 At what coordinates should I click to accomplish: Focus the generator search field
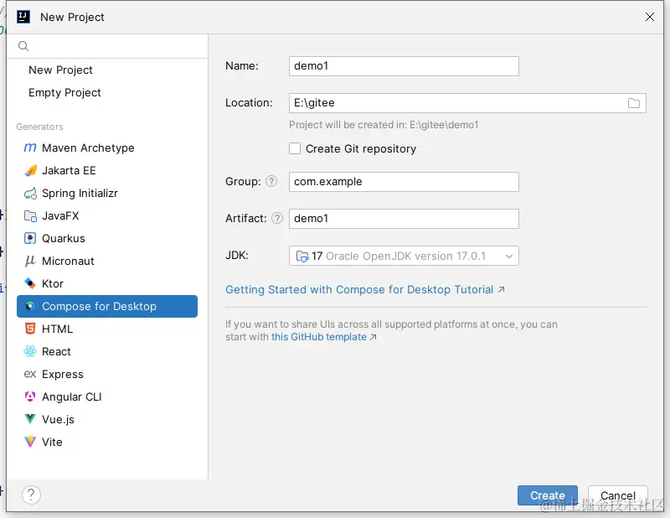(x=107, y=46)
